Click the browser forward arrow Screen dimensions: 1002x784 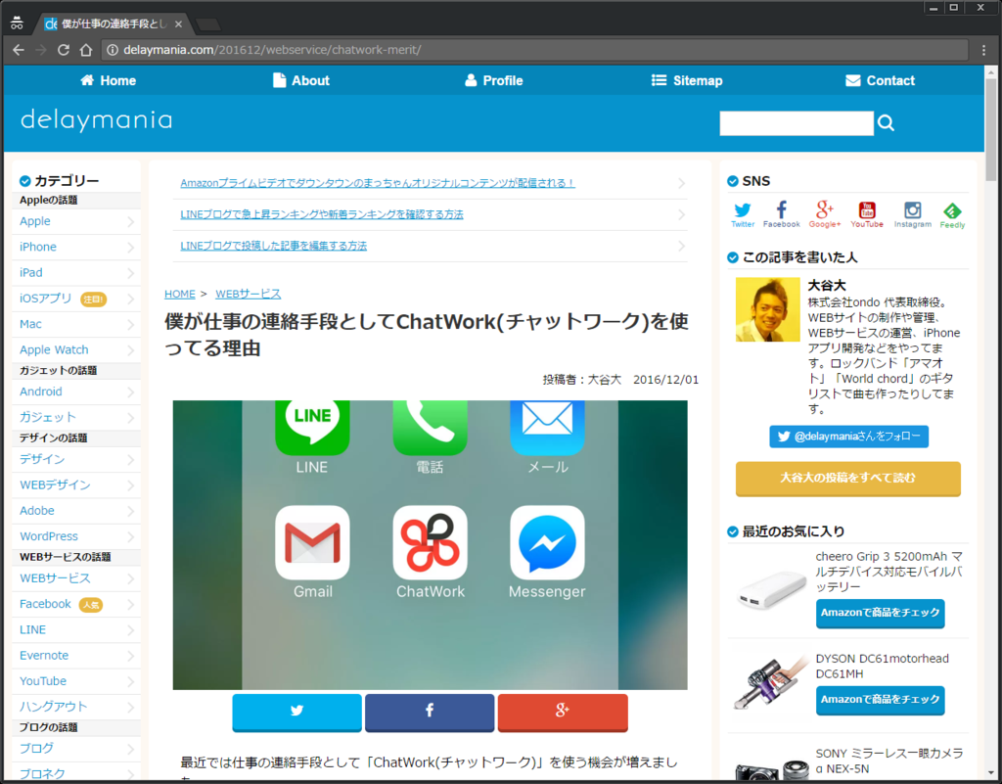pos(41,50)
